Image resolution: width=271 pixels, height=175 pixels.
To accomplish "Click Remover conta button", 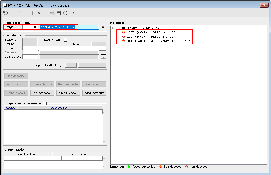I will (68, 84).
